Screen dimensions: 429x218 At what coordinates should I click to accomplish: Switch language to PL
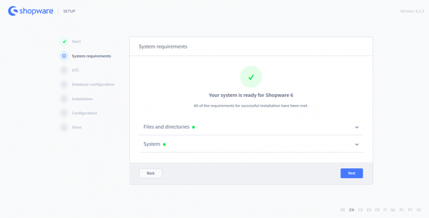click(402, 210)
